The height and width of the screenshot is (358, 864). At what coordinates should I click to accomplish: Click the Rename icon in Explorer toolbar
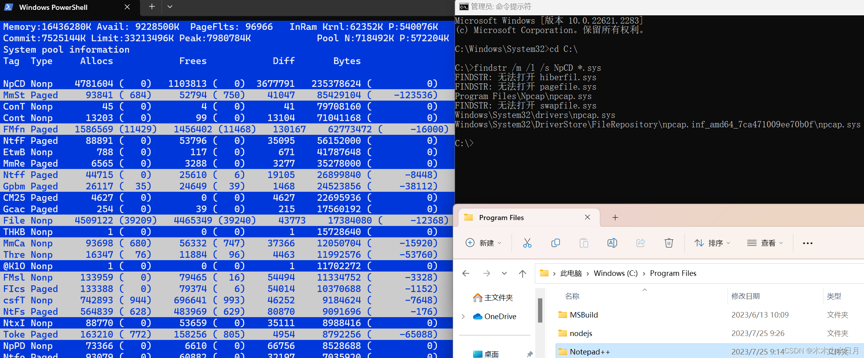point(612,243)
